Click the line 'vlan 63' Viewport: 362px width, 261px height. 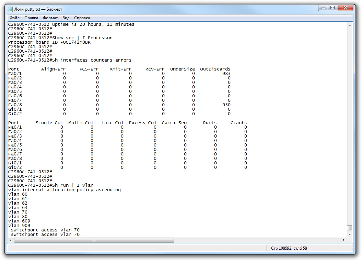pos(18,208)
